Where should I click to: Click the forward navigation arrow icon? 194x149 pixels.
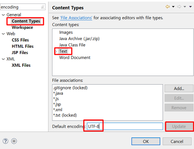pos(179,7)
